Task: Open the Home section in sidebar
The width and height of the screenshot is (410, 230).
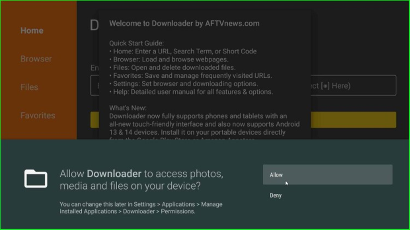Action: click(x=32, y=30)
